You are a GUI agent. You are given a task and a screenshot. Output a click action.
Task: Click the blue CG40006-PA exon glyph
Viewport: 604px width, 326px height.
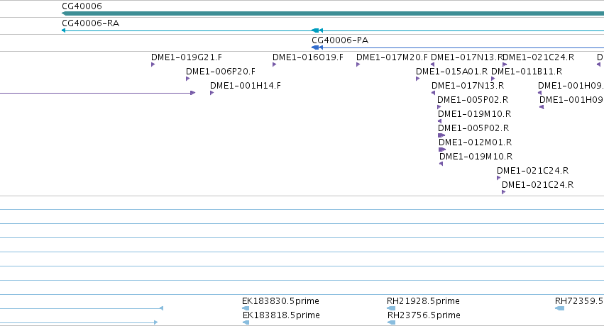click(x=315, y=47)
